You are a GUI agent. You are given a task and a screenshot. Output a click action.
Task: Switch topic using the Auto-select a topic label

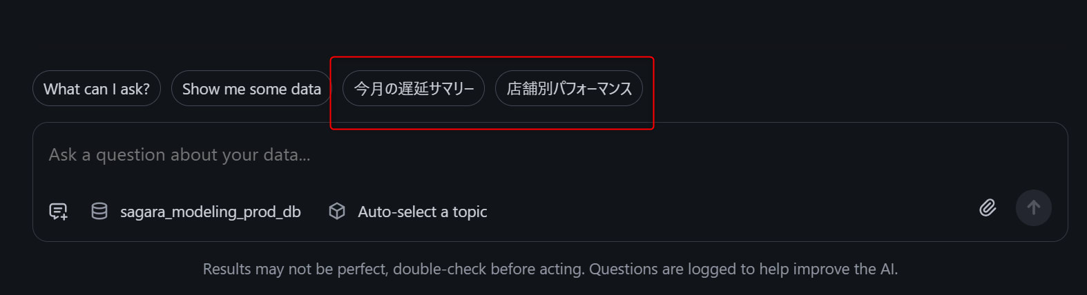(422, 212)
